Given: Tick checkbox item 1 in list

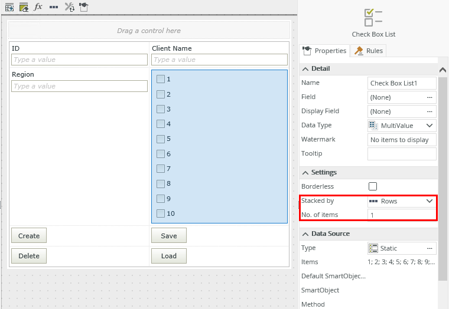Looking at the screenshot, I should (x=161, y=79).
